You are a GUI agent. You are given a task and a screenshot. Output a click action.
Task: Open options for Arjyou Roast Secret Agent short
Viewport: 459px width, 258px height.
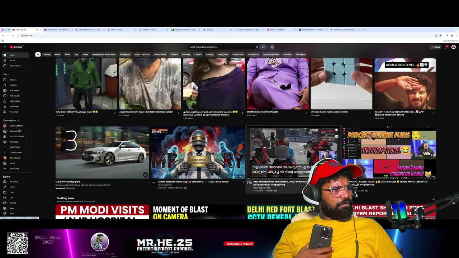[179, 113]
